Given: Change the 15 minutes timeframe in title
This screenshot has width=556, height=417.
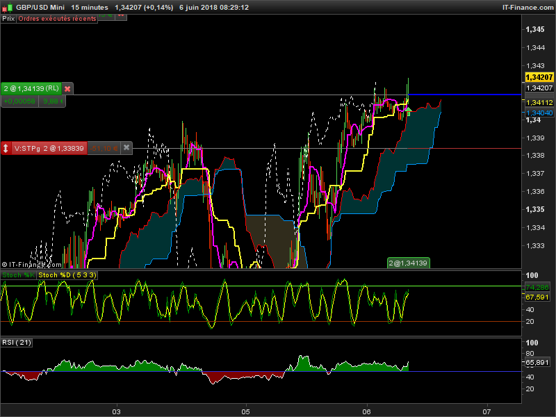Looking at the screenshot, I should tap(90, 8).
